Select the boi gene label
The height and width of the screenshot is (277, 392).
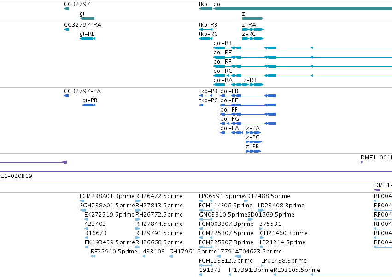pyautogui.click(x=217, y=4)
